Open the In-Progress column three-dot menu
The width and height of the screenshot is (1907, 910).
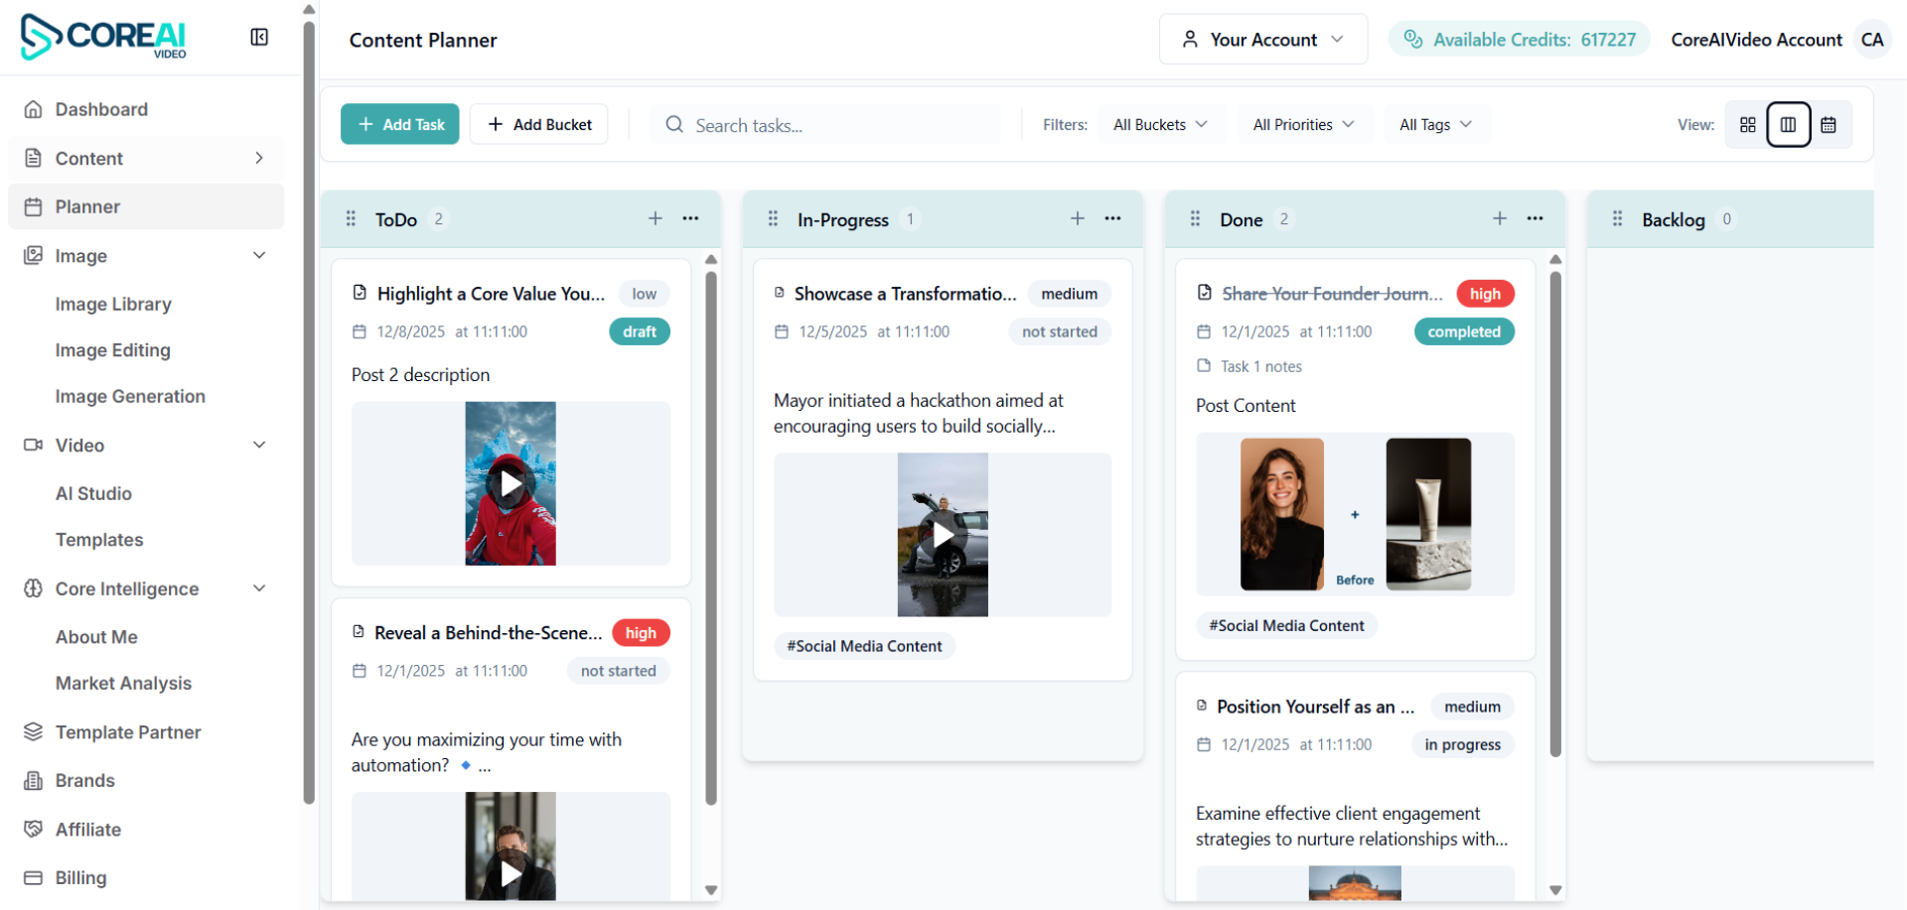tap(1112, 218)
